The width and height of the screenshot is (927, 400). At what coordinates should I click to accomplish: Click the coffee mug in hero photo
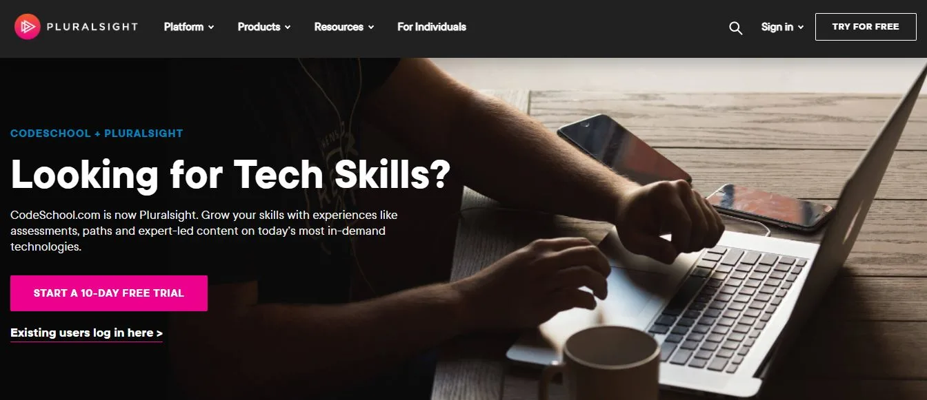pyautogui.click(x=599, y=363)
